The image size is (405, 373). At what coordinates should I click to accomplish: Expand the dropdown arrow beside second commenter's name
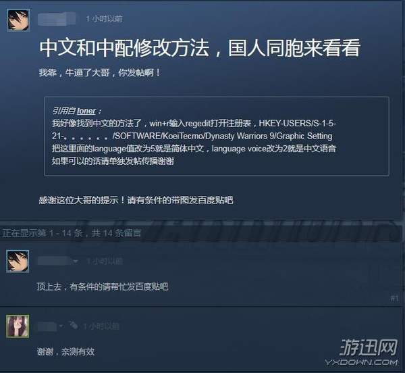(x=61, y=326)
